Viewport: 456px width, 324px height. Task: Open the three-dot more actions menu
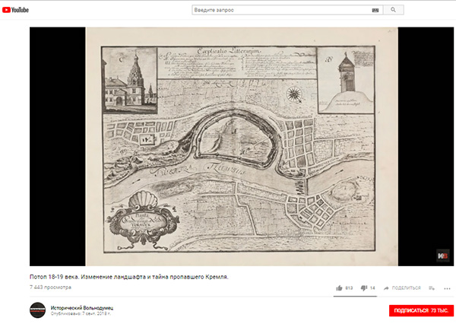[448, 288]
